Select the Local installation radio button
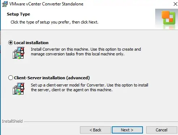This screenshot has width=178, height=135. click(10, 43)
